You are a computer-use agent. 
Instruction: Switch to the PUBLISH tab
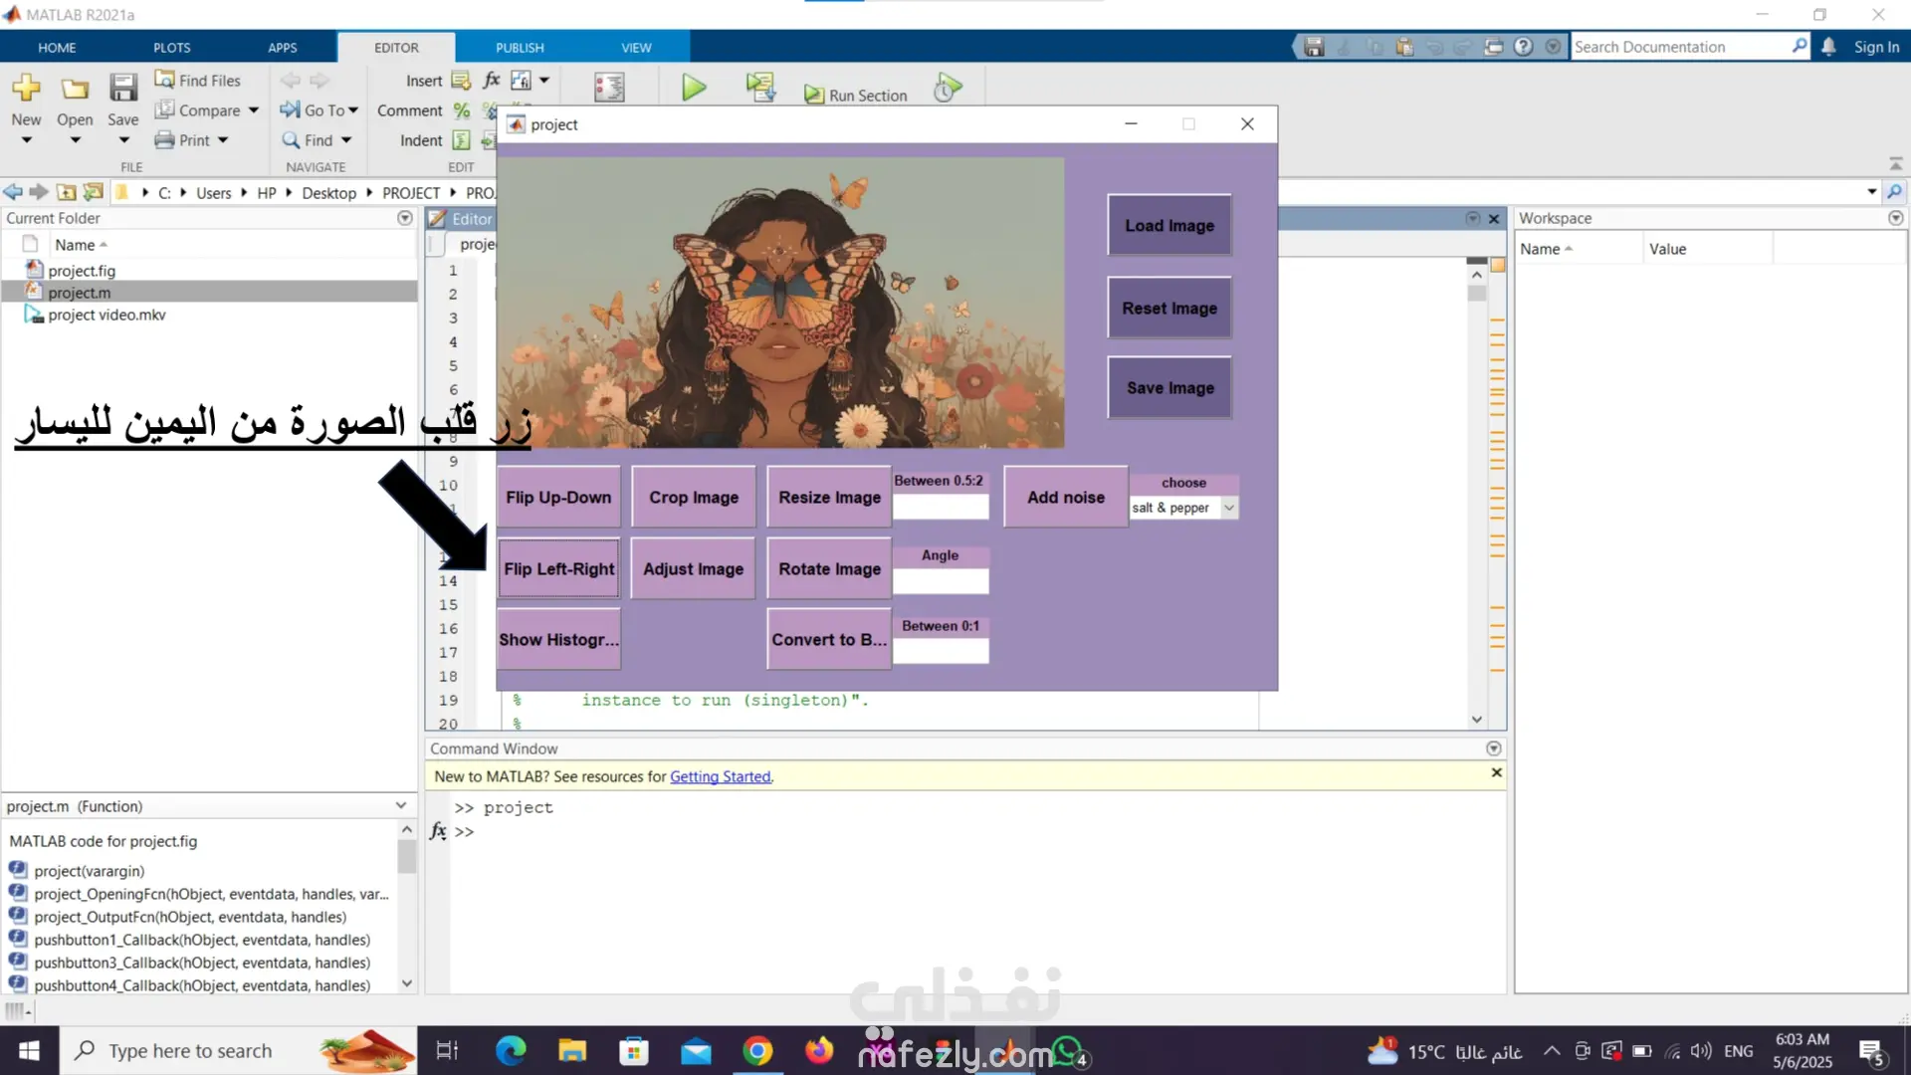[520, 48]
